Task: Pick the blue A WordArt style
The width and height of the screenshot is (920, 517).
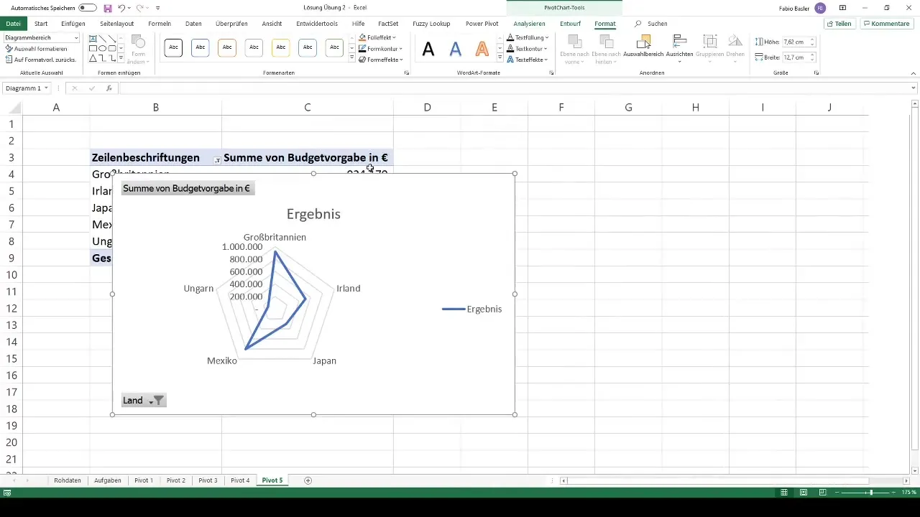Action: (456, 49)
